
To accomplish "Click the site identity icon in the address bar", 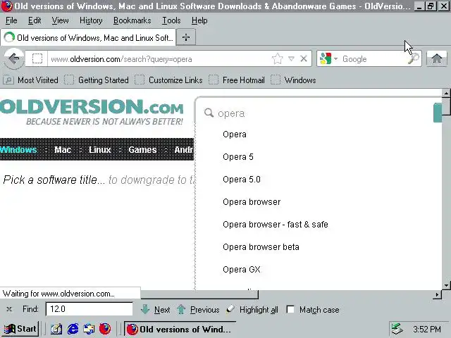I will tap(37, 59).
